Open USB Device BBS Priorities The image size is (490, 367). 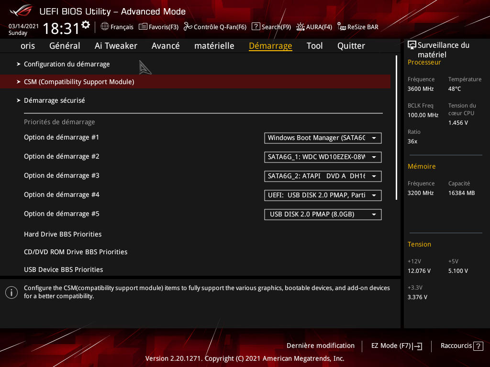(64, 270)
